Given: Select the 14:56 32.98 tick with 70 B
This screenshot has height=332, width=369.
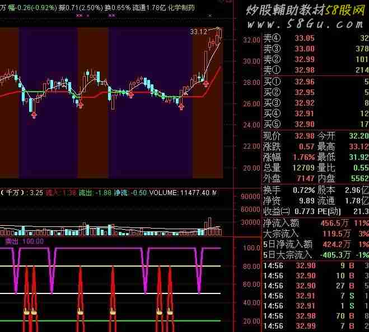Looking at the screenshot, I should click(316, 316).
